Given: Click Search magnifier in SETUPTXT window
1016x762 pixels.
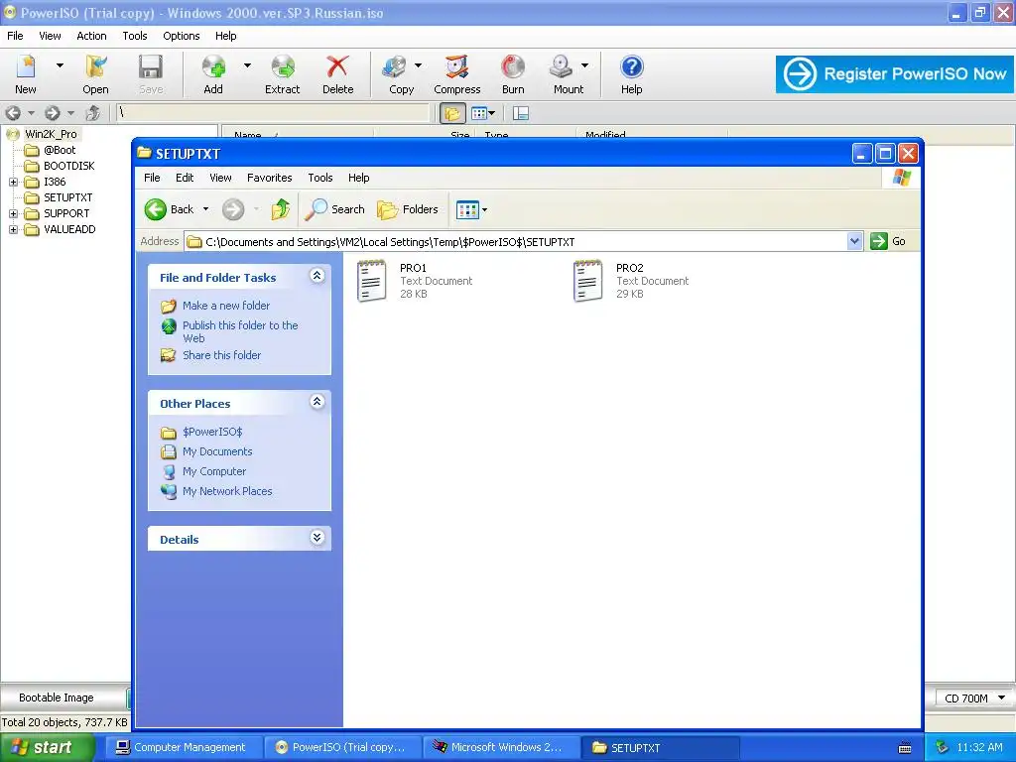Looking at the screenshot, I should [x=334, y=209].
